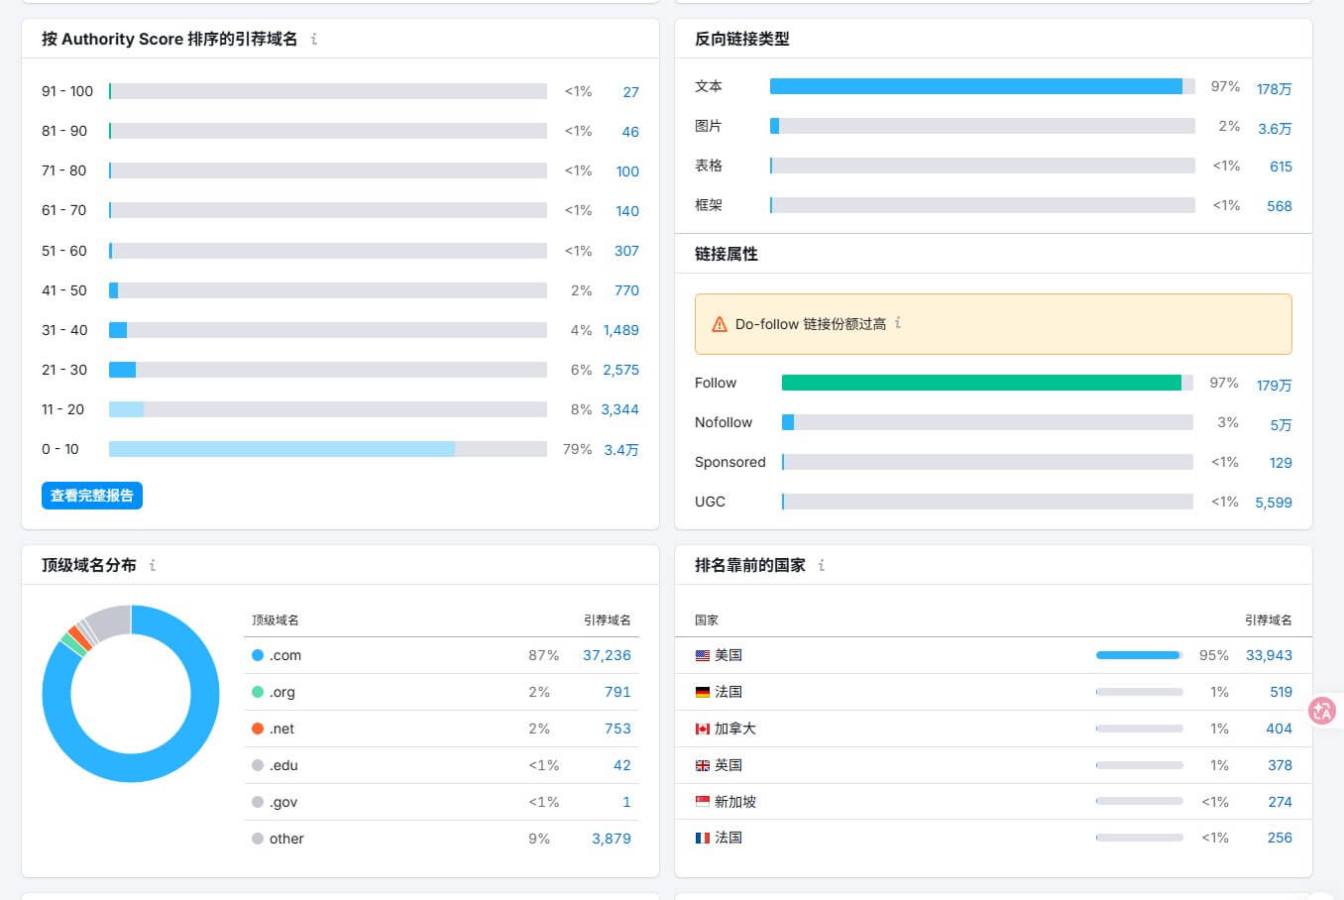Open the pink translate floating icon

(x=1322, y=710)
